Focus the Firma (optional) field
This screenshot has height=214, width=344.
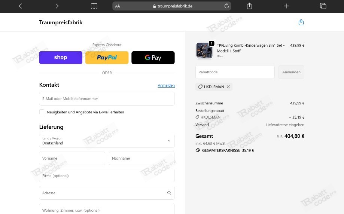pyautogui.click(x=107, y=175)
